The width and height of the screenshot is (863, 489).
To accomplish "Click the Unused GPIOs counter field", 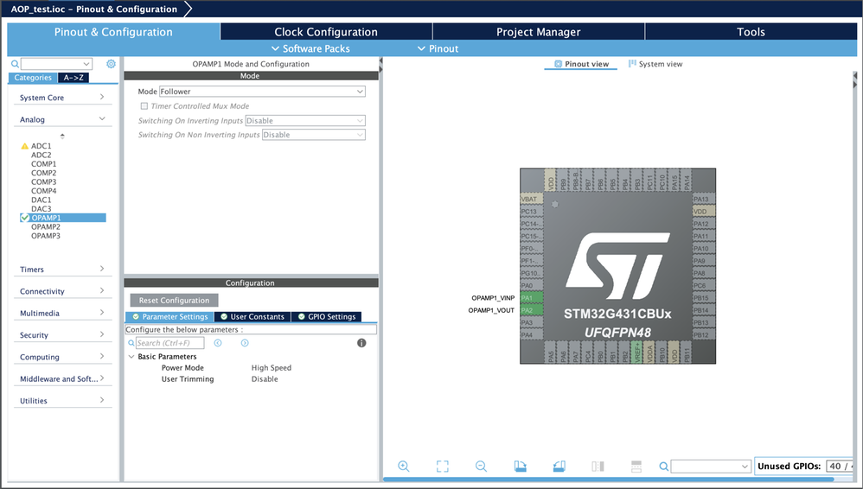I will point(840,466).
